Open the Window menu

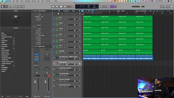[48, 1]
